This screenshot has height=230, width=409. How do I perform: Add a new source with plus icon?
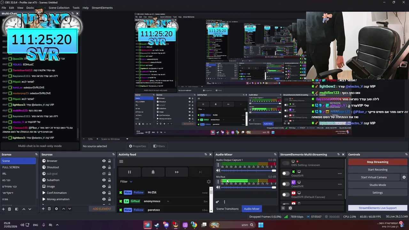(x=43, y=209)
